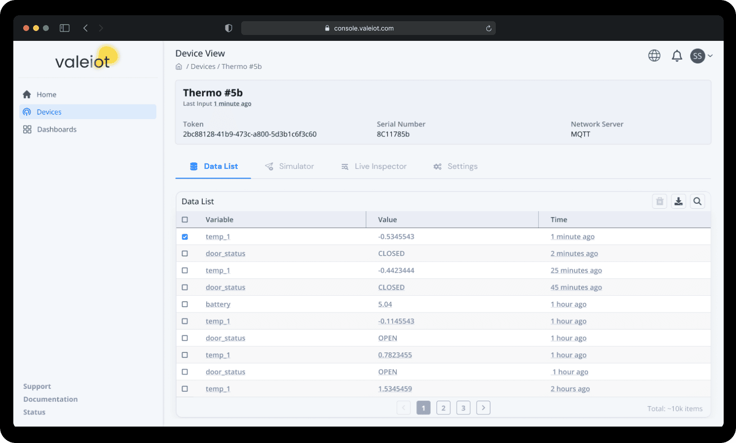
Task: Click the device token value
Action: [250, 134]
